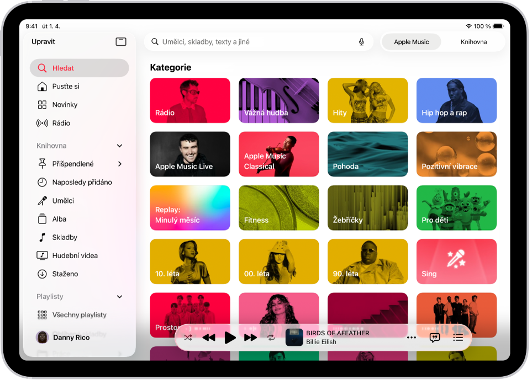The image size is (532, 380).
Task: Select the Apple Music search tab
Action: pos(411,42)
